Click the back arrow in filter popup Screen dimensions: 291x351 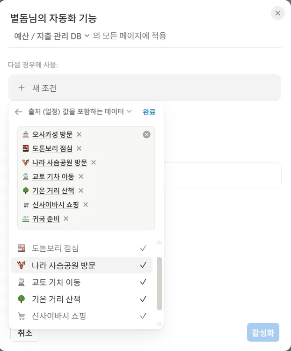tap(19, 112)
